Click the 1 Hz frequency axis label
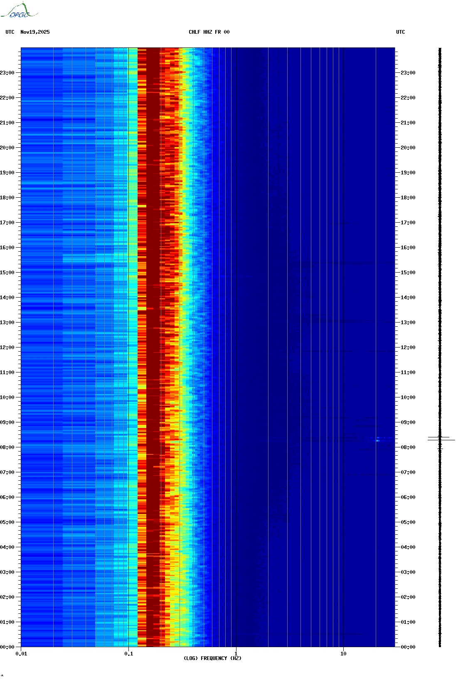The height and width of the screenshot is (680, 458). pos(236,654)
